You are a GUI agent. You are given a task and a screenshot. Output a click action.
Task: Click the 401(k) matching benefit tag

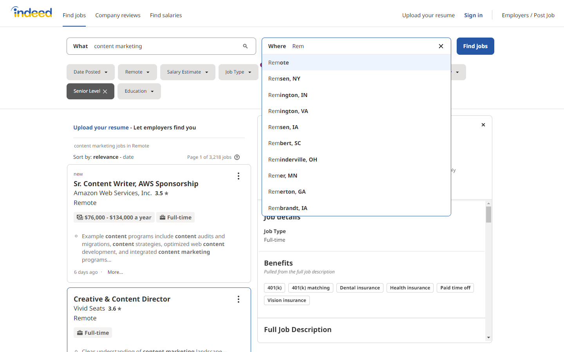click(x=311, y=288)
